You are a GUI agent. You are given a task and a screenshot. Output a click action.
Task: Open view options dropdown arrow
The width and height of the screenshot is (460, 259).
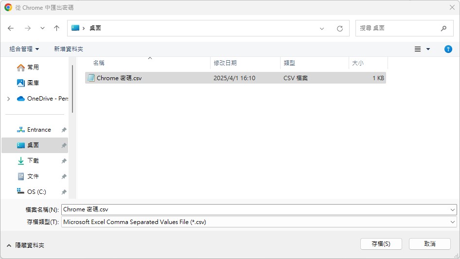(x=428, y=49)
